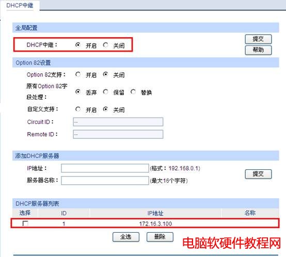Choose 替换 for the existing Option 82 field
Viewport: 286px width, 257px height.
pyautogui.click(x=133, y=92)
